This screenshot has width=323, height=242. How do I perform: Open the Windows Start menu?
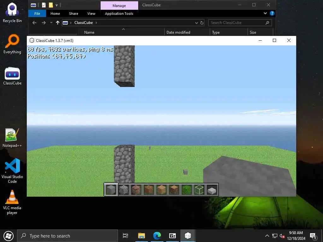coord(9,236)
